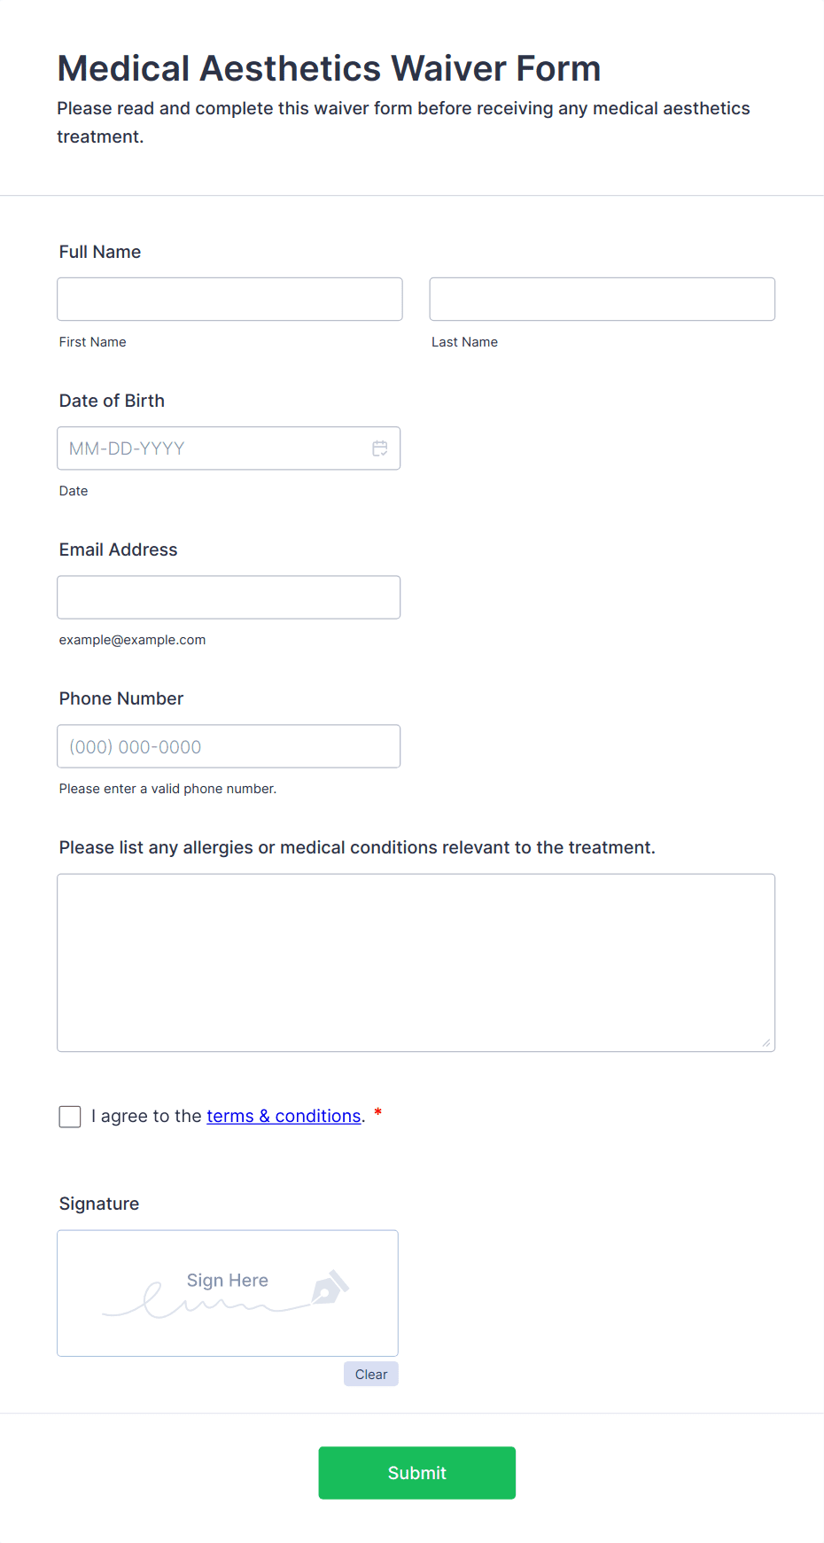The image size is (824, 1543).
Task: Submit the waiver form
Action: 416,1473
